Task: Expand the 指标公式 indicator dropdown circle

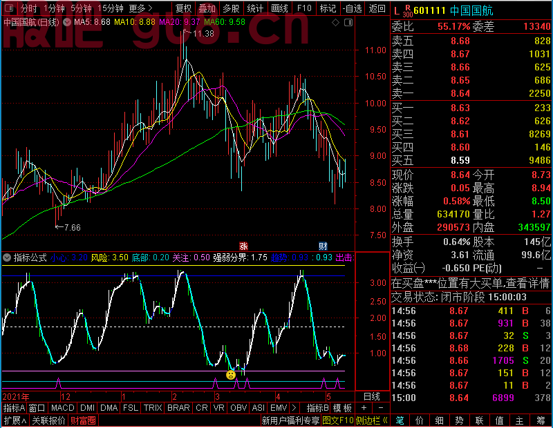Action: [x=7, y=257]
